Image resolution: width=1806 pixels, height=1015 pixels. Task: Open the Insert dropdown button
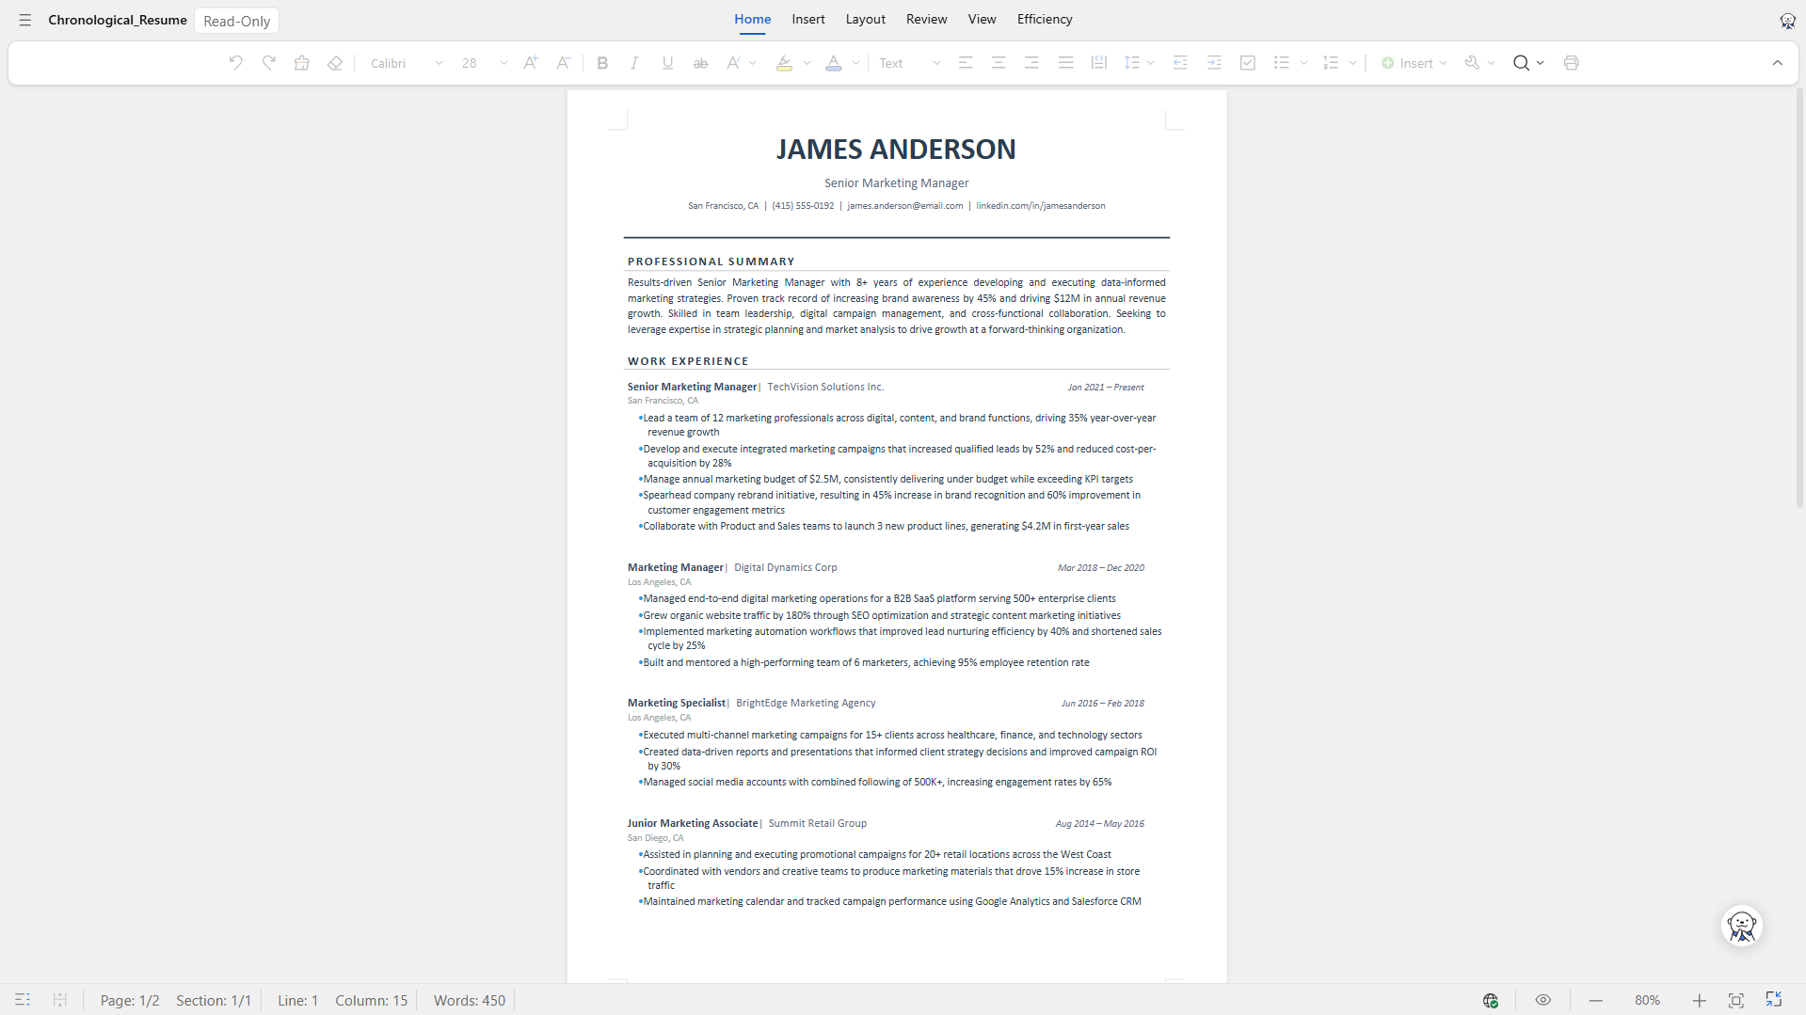[x=1414, y=63]
